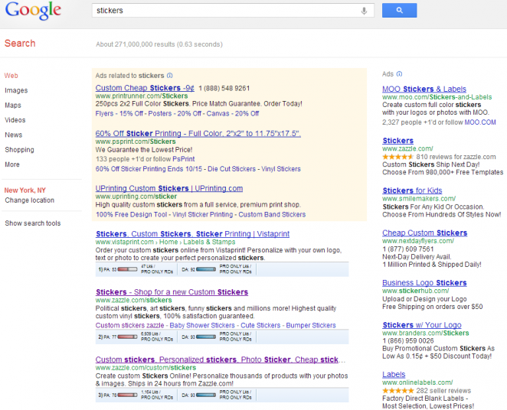Select the Videos search category
This screenshot has height=410, width=507.
point(15,120)
